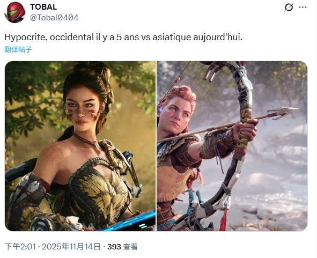Image resolution: width=317 pixels, height=258 pixels.
Task: Click the 查看 views label
Action: click(130, 247)
